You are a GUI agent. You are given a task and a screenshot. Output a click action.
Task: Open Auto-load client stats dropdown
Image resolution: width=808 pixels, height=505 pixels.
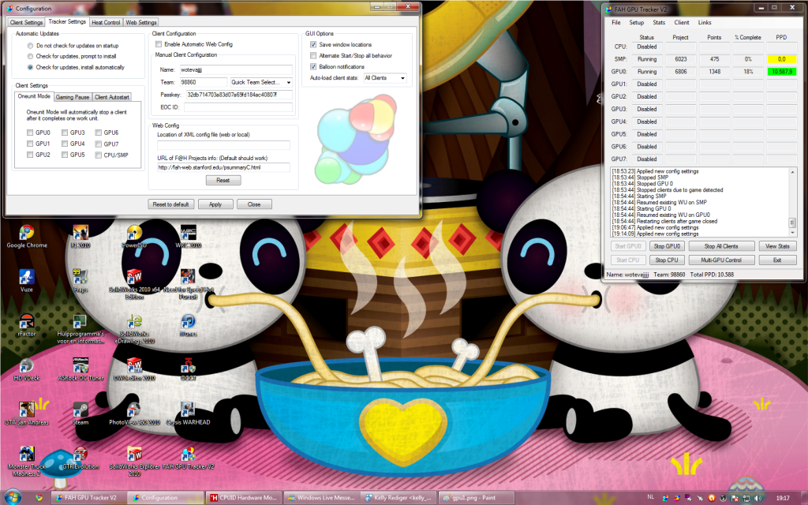point(385,78)
